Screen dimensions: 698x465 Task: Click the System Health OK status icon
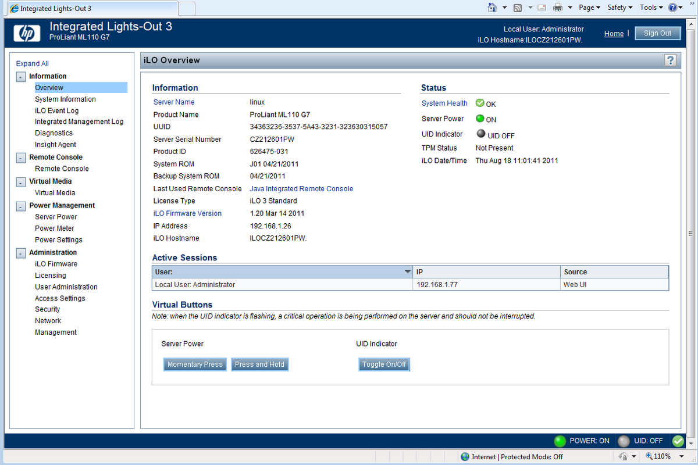(x=479, y=103)
